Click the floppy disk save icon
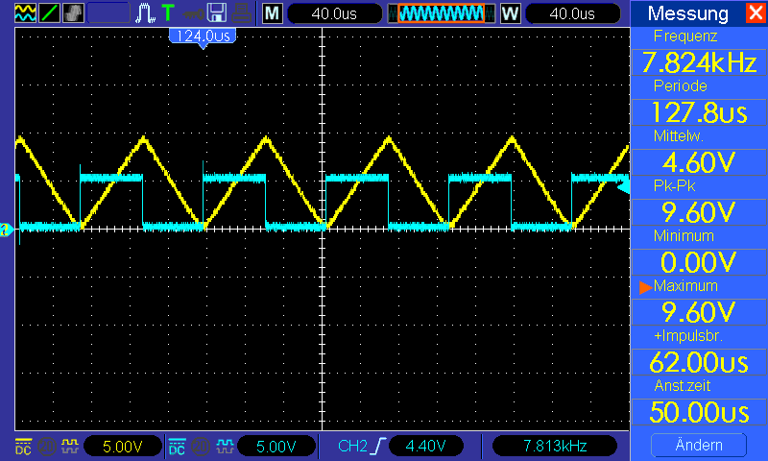Image resolution: width=768 pixels, height=461 pixels. pyautogui.click(x=217, y=13)
